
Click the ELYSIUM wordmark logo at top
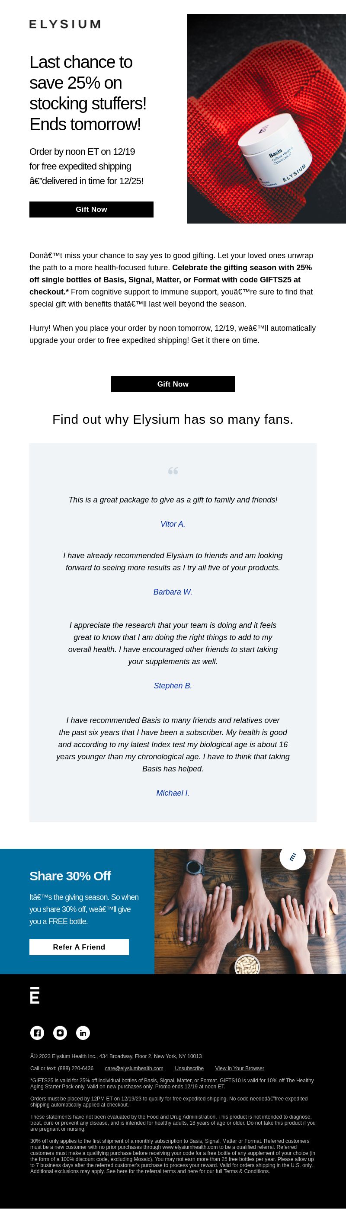pos(65,24)
